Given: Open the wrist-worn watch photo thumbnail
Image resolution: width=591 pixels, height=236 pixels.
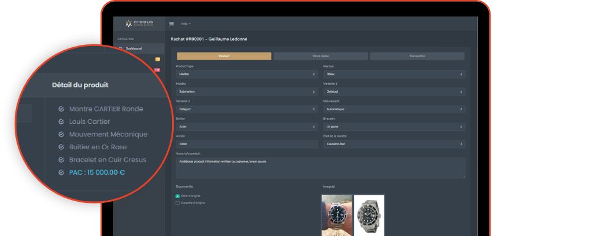Looking at the screenshot, I should pos(337,215).
